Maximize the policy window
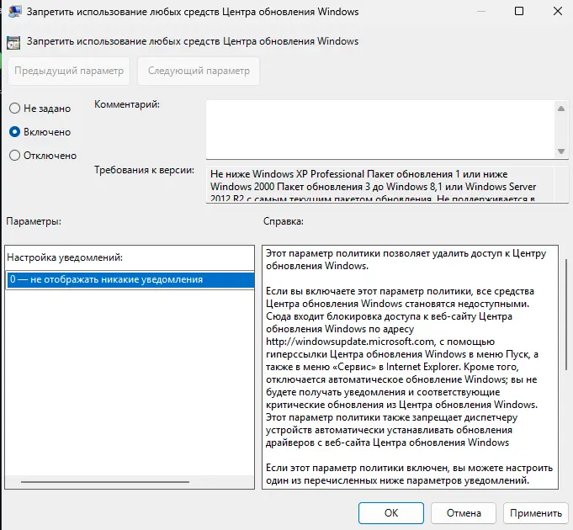 point(519,11)
